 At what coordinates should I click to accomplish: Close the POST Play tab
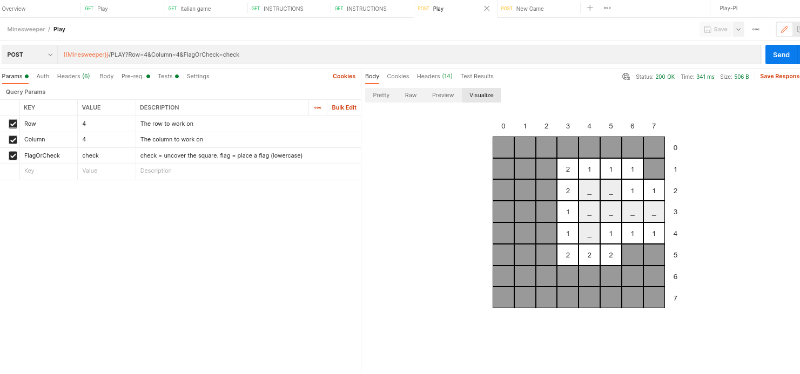point(487,9)
